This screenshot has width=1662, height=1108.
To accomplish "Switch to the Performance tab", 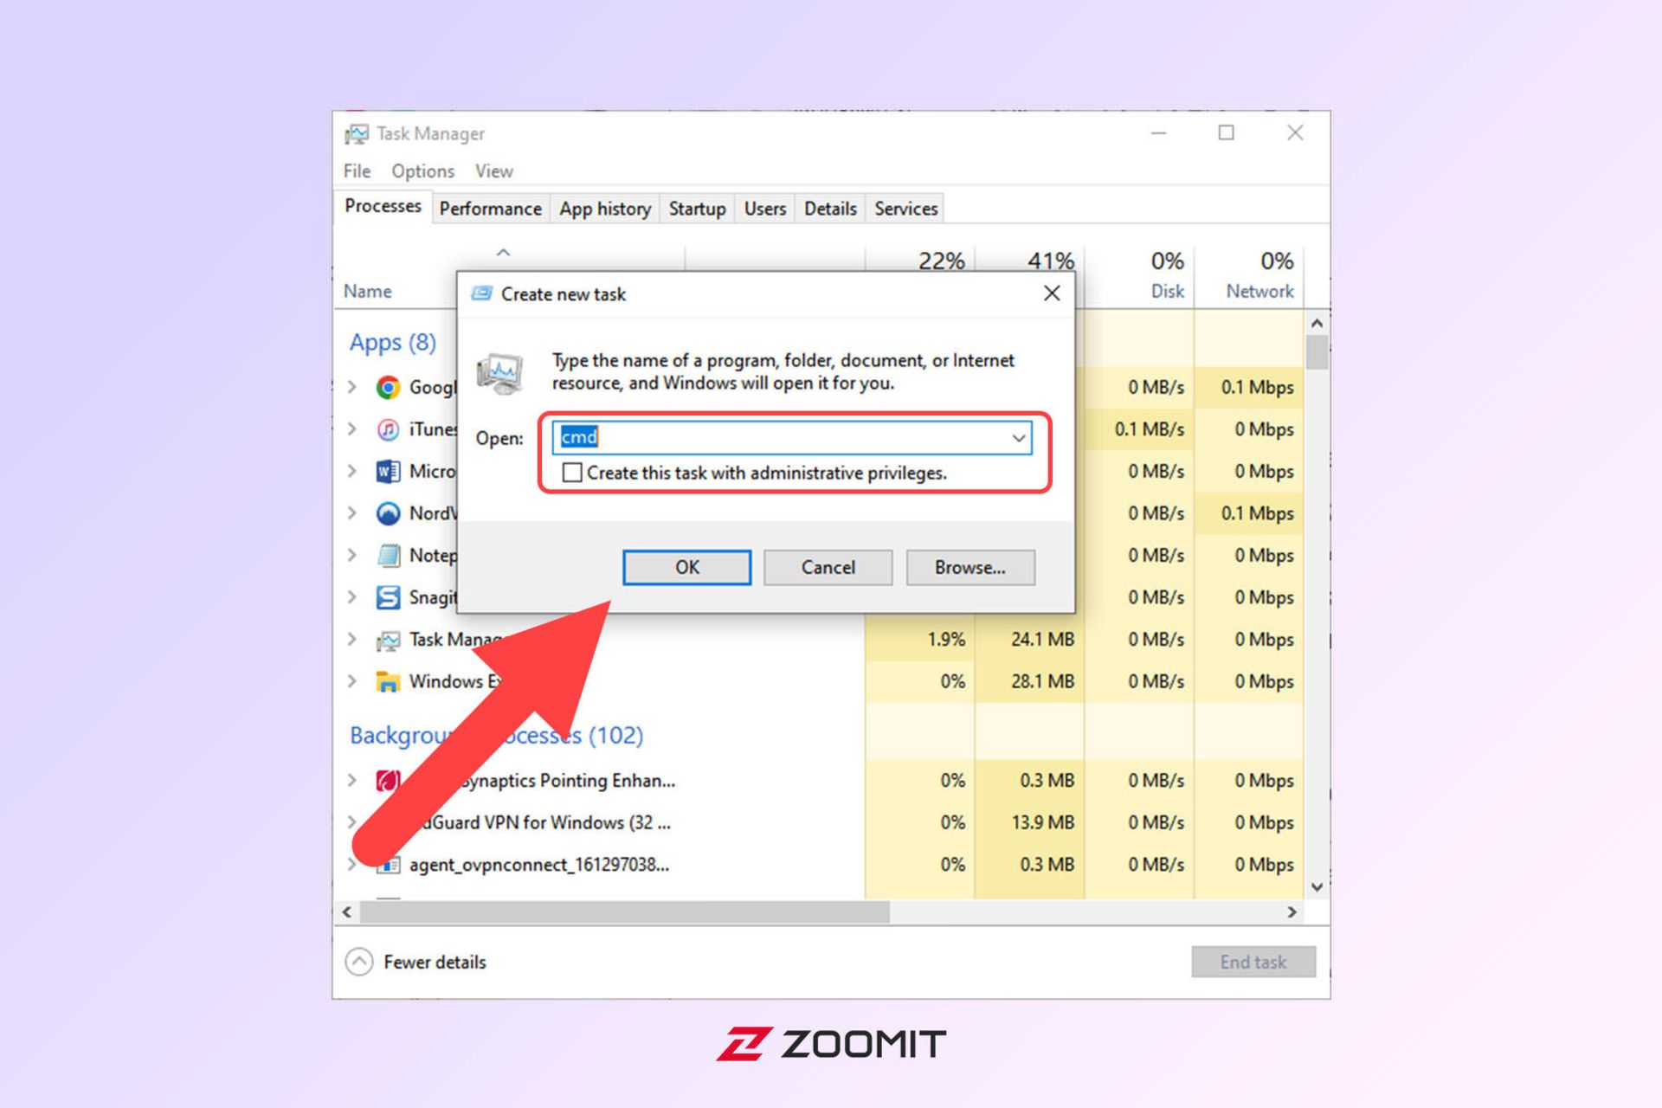I will coord(490,208).
